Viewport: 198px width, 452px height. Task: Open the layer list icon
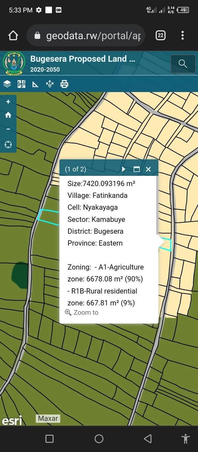point(7,84)
